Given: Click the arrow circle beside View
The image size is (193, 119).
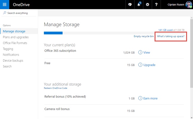Looking at the screenshot, I should click(x=140, y=52).
